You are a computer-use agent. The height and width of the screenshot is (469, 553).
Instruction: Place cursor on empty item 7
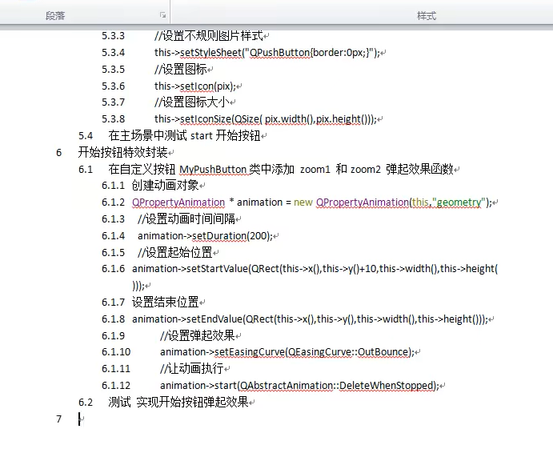tap(81, 419)
